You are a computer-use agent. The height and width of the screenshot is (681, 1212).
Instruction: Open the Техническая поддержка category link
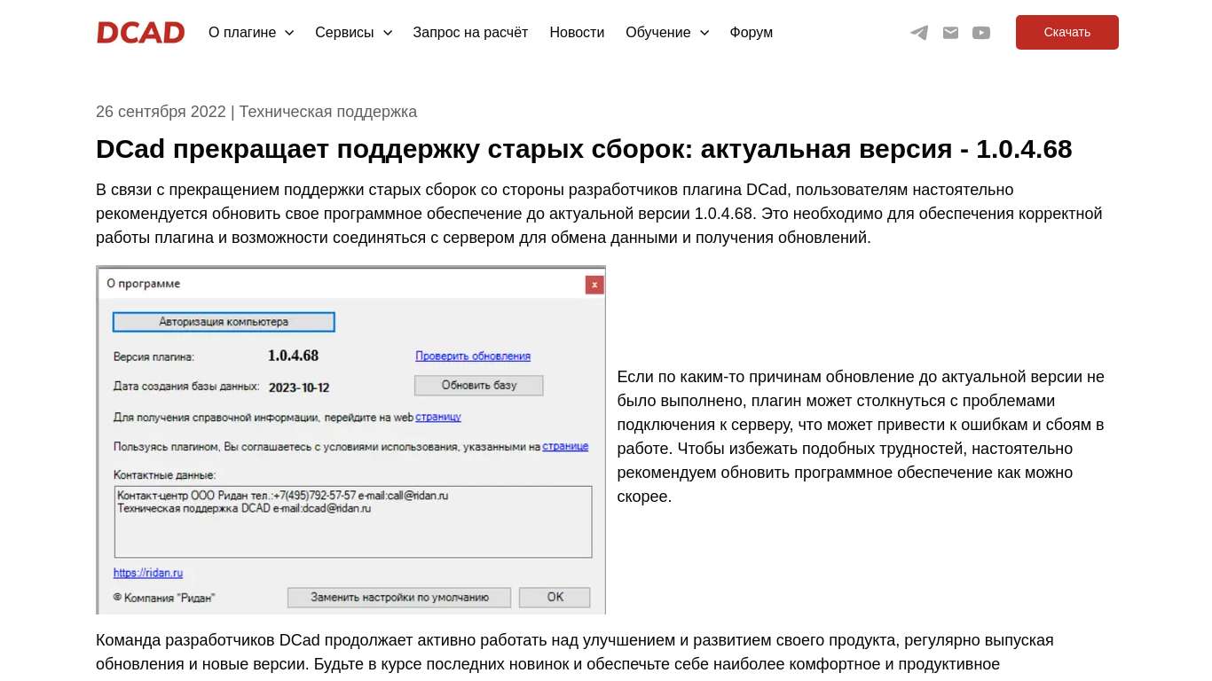[328, 112]
